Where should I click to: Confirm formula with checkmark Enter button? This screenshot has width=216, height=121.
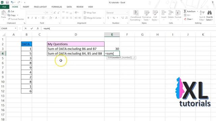click(x=32, y=28)
